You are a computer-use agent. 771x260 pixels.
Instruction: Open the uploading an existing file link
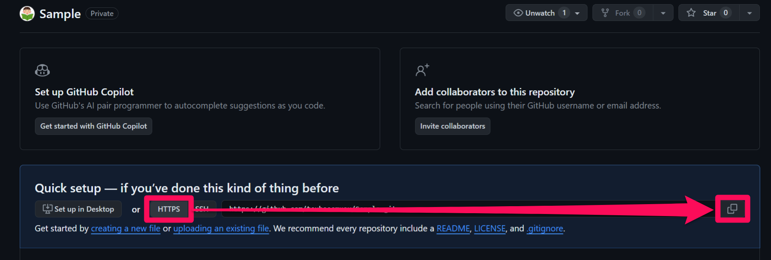point(221,228)
